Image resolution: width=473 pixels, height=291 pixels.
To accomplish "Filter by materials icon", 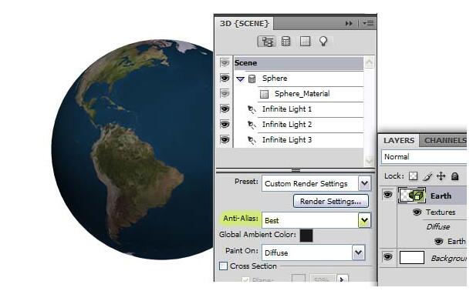I will [305, 42].
